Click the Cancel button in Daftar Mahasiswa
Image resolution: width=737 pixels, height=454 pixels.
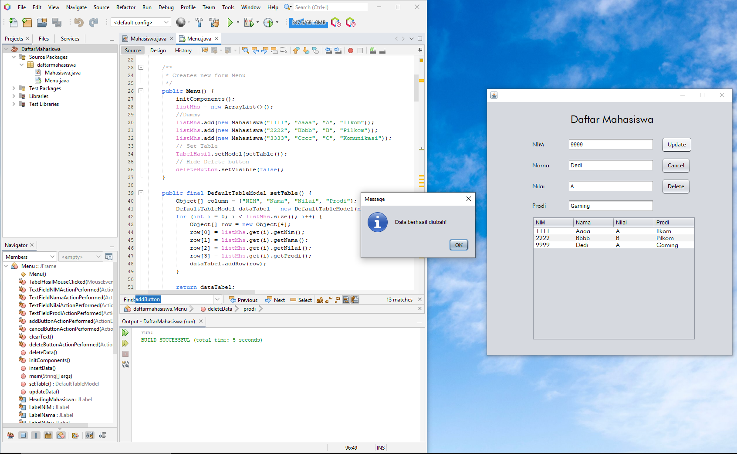pos(676,166)
